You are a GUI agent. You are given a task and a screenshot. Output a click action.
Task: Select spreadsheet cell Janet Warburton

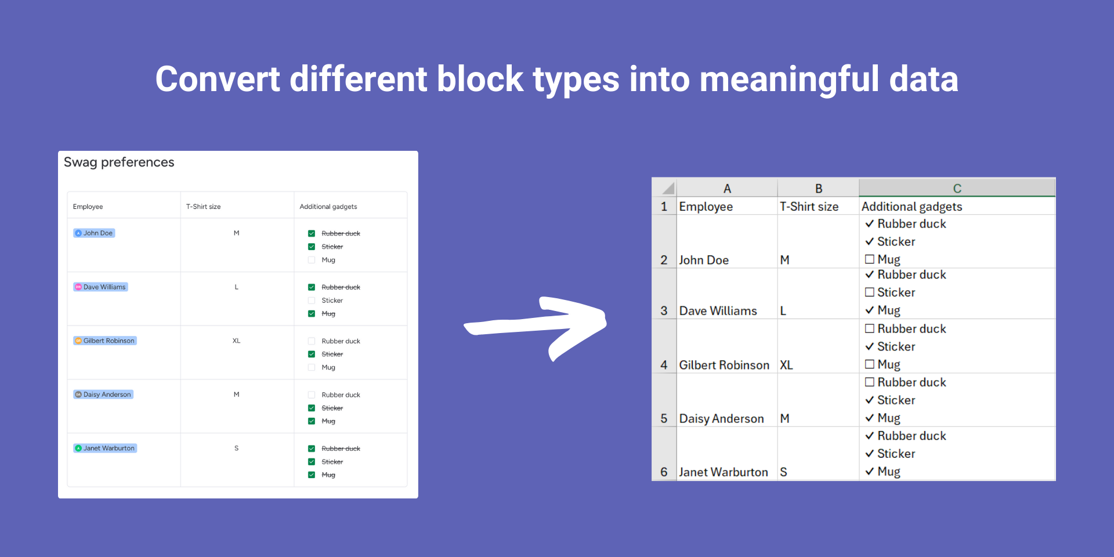click(x=727, y=454)
